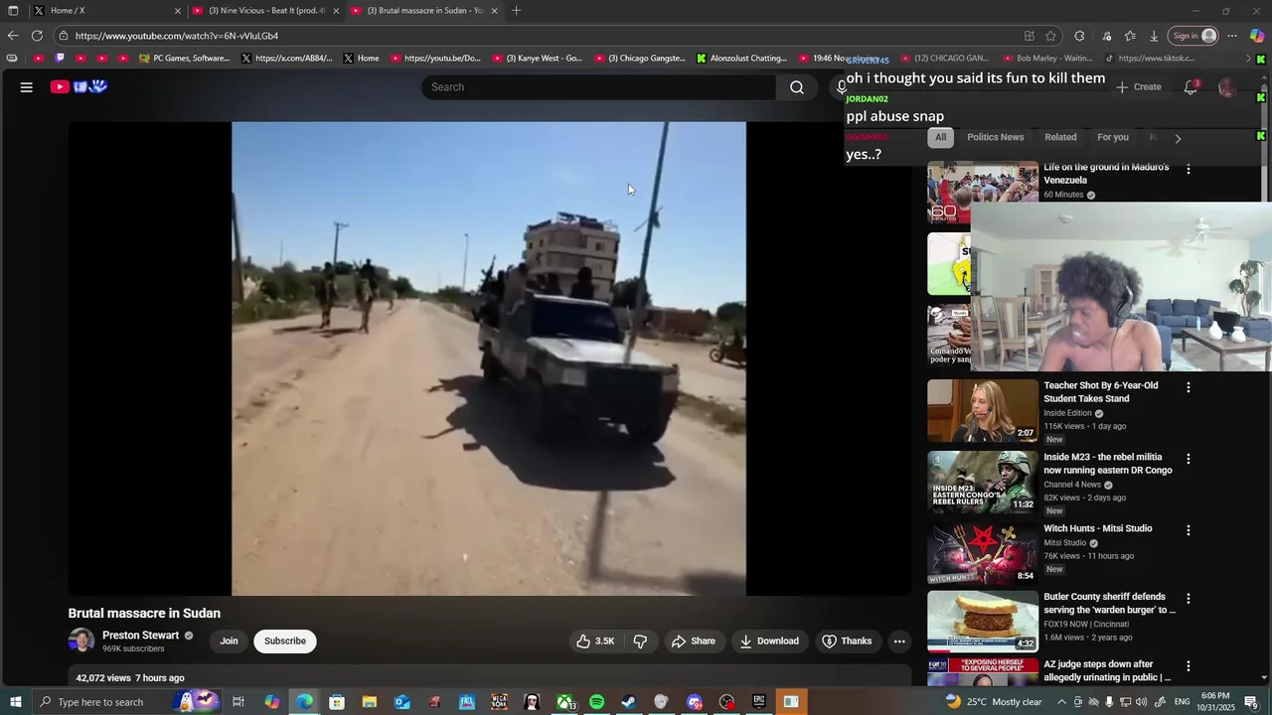Send Thanks to the creator
The image size is (1272, 715).
point(847,642)
